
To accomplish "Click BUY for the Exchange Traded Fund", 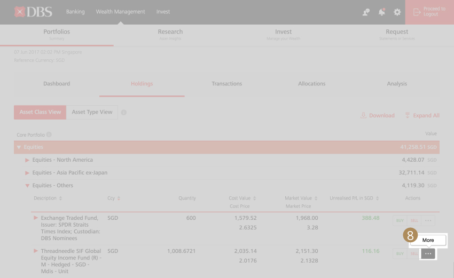I will 400,221.
